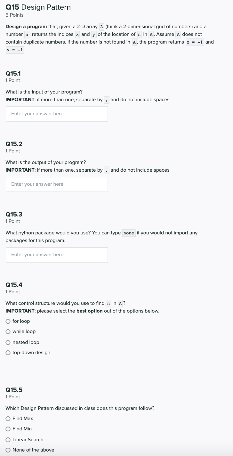
Task: Select the 'while loop' option
Action: 8,331
